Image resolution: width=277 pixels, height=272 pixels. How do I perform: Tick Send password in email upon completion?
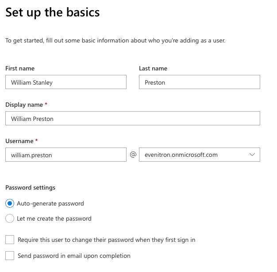point(10,256)
